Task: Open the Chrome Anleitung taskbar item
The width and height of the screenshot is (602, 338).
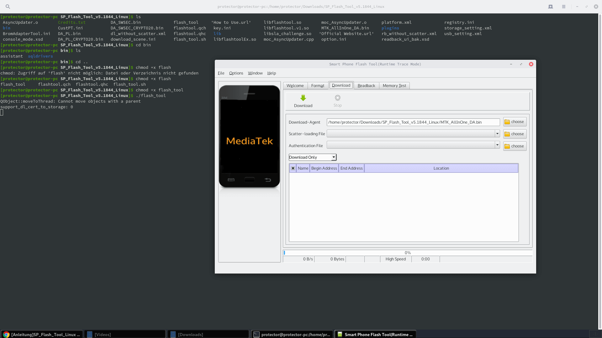Action: [42, 334]
